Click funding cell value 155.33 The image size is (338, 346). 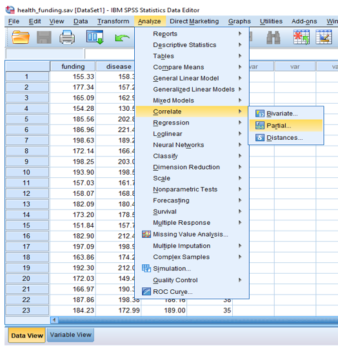(73, 77)
